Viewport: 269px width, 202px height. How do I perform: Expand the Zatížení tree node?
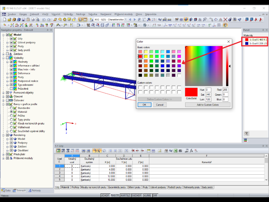[3, 54]
